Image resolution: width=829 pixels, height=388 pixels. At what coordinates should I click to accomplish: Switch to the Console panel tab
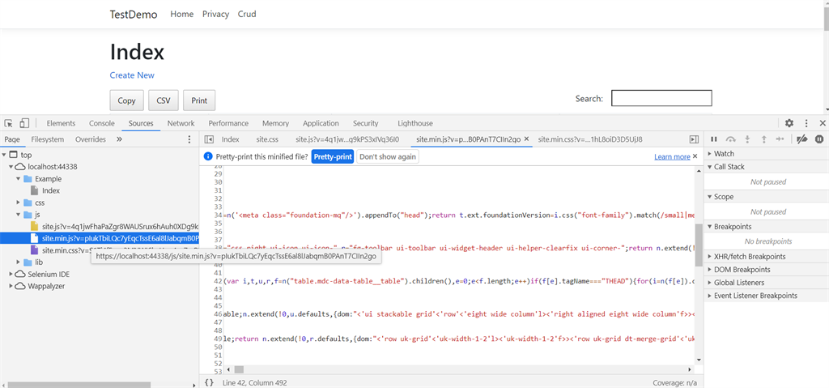(101, 123)
